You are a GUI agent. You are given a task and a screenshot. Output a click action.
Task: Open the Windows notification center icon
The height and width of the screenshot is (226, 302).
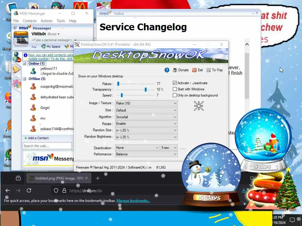click(x=292, y=220)
